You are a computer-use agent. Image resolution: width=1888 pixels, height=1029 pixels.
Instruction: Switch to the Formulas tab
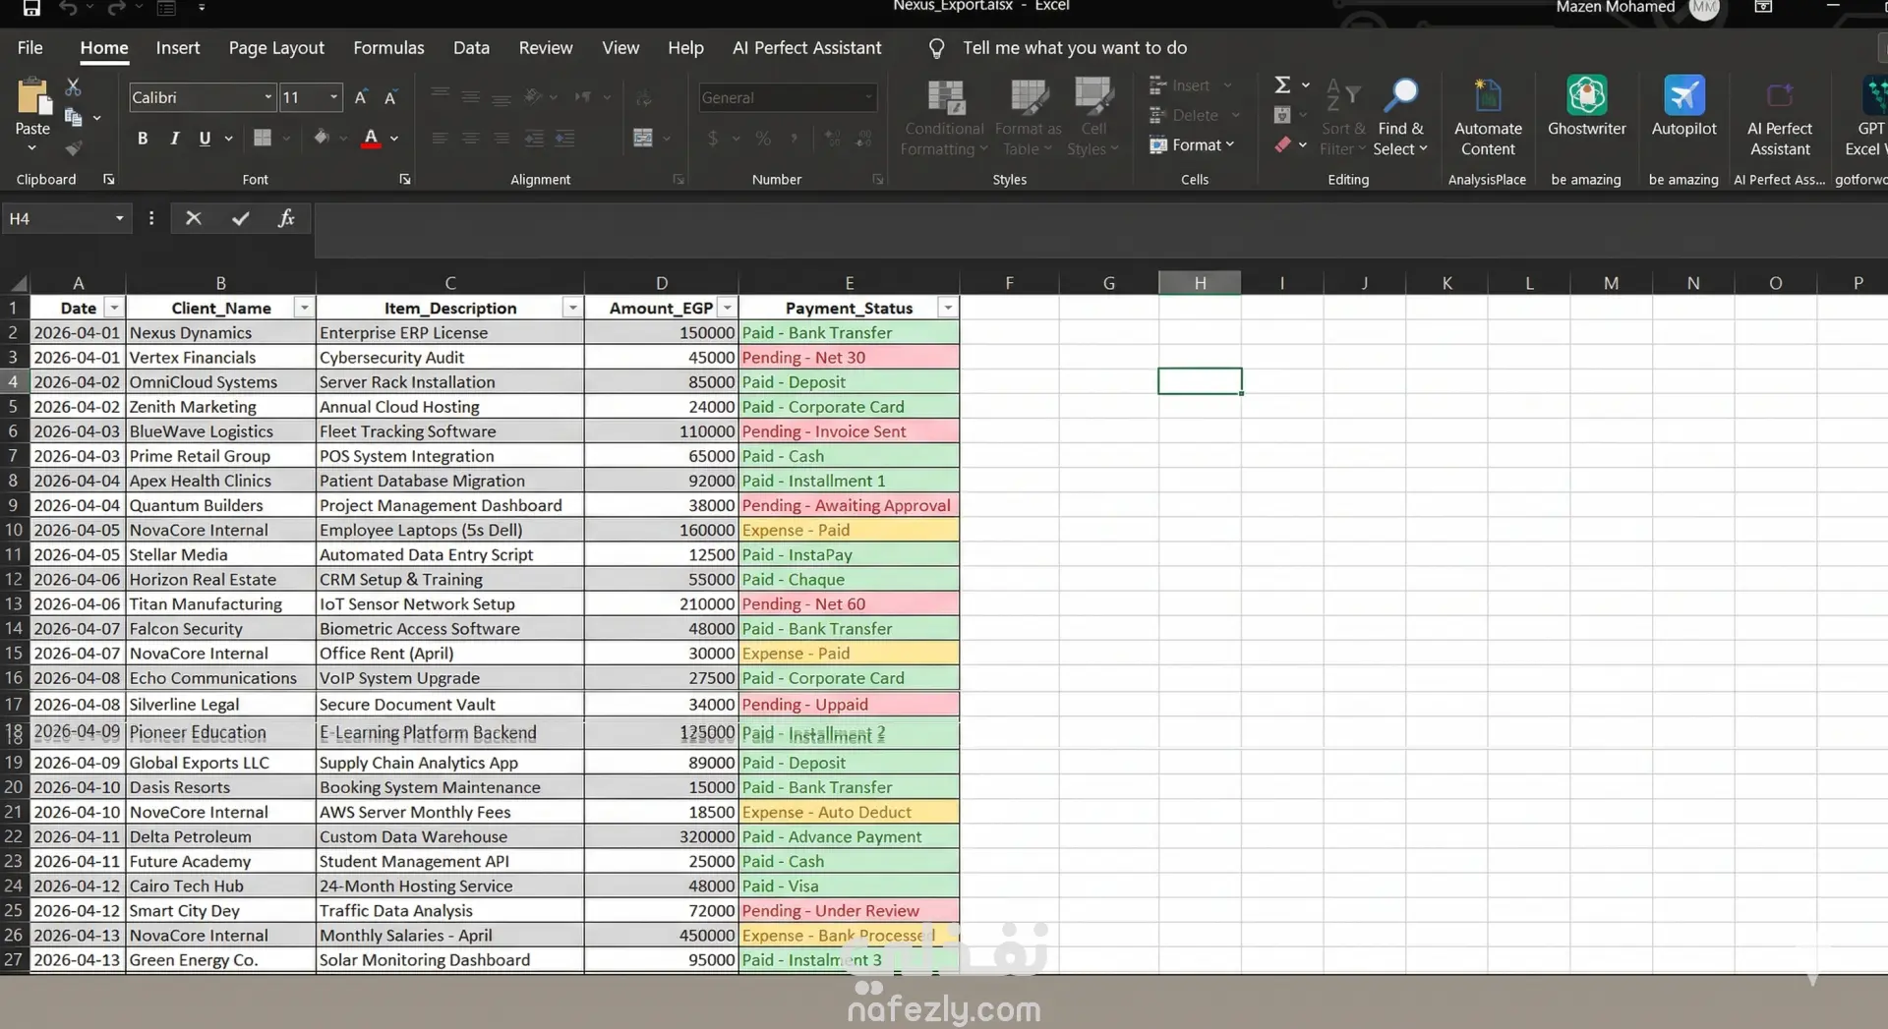tap(388, 47)
